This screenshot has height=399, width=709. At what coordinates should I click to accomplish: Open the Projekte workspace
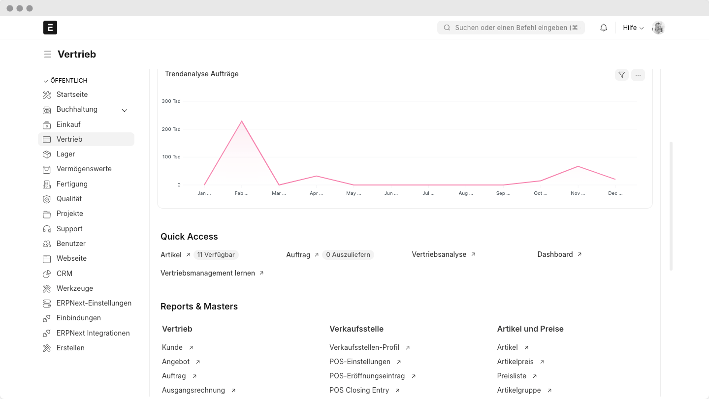[69, 214]
